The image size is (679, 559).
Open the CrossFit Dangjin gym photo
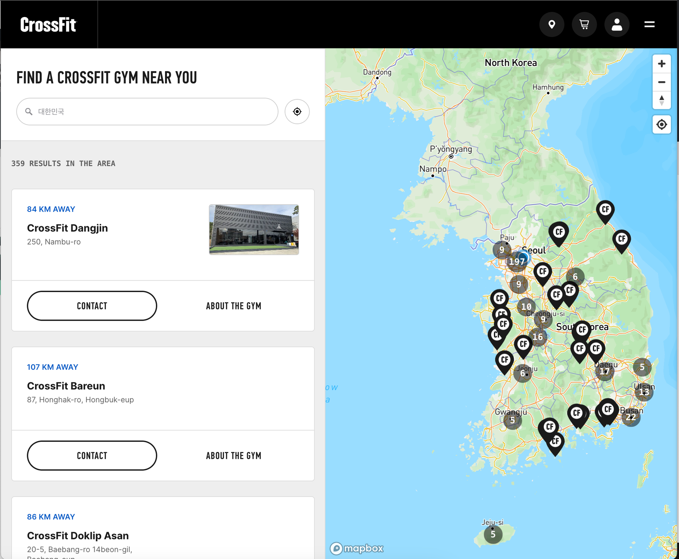click(x=254, y=230)
